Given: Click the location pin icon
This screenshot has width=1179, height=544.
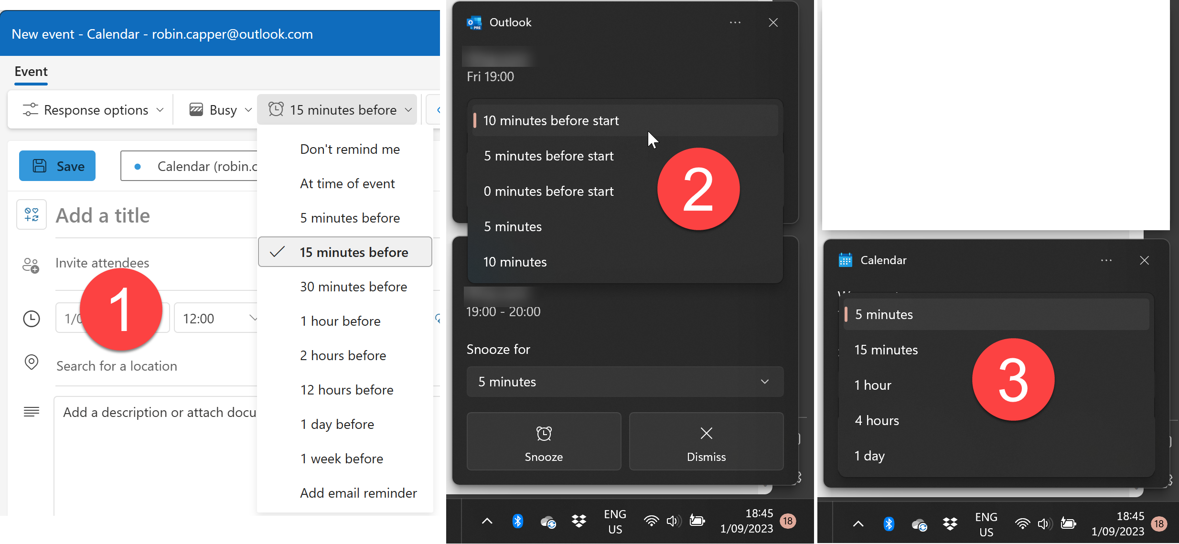Looking at the screenshot, I should [32, 363].
